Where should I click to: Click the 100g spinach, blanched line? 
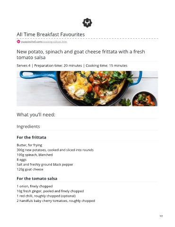[x=35, y=155]
